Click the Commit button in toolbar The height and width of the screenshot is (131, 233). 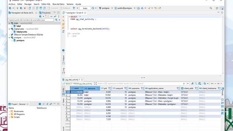tap(53, 8)
